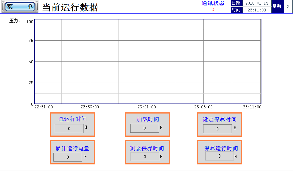This screenshot has height=171, width=293.
Task: Click the 当前运行数据 title
Action: (x=70, y=7)
